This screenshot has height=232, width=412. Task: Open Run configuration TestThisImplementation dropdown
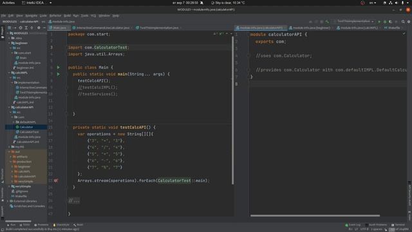(354, 21)
